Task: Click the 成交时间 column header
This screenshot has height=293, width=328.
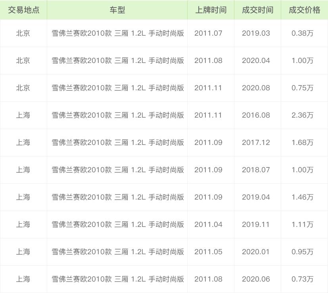Action: point(257,10)
